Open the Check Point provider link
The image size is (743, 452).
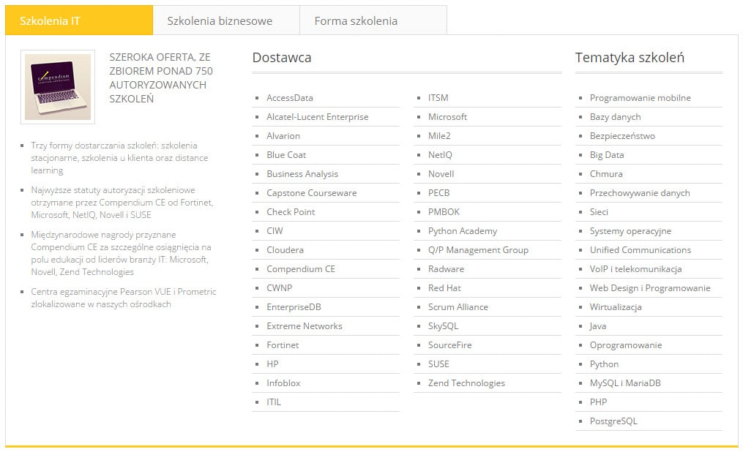pos(291,212)
